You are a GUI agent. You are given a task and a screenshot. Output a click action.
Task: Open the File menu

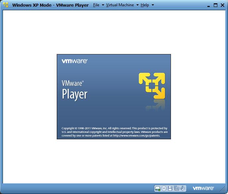point(96,5)
